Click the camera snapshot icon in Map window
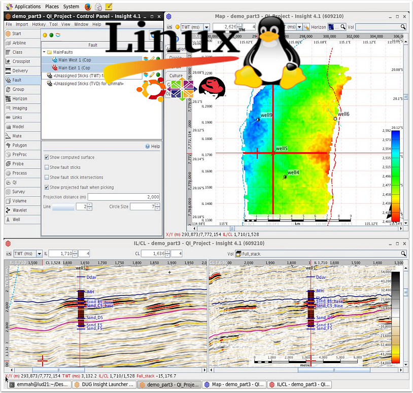The height and width of the screenshot is (393, 413). 169,27
